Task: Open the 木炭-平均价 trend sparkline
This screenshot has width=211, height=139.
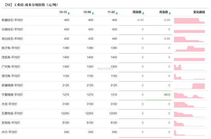Action: pyautogui.click(x=189, y=105)
